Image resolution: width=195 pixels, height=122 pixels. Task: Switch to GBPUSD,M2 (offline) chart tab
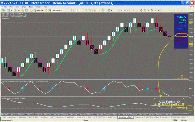point(25,117)
